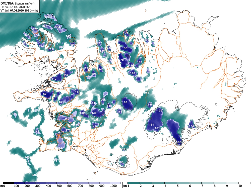Click the '554' value on Reykjanes
The image size is (251, 188).
[x=60, y=148]
